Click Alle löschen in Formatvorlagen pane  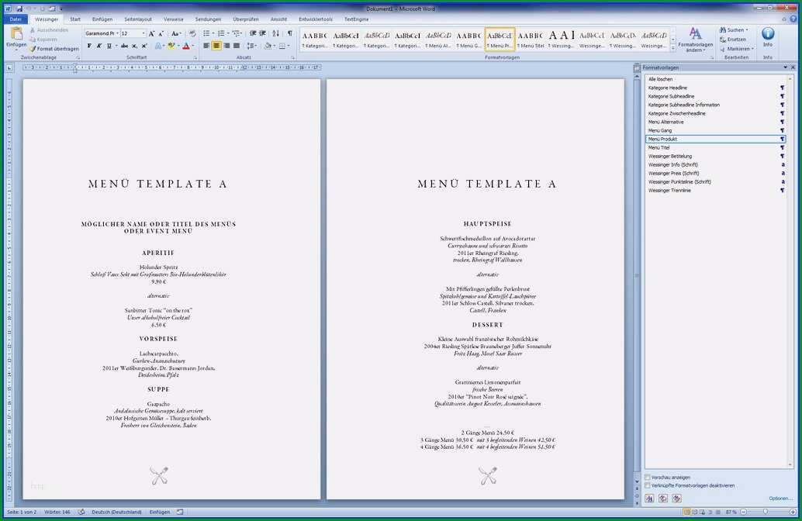point(660,79)
